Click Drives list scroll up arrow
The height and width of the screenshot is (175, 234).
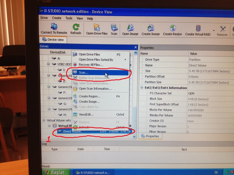point(135,53)
